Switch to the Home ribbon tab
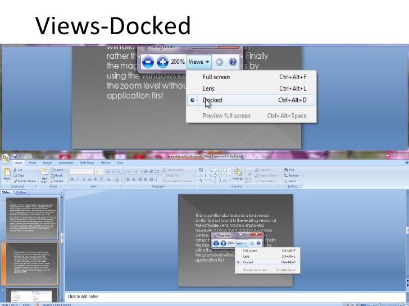 pyautogui.click(x=18, y=163)
